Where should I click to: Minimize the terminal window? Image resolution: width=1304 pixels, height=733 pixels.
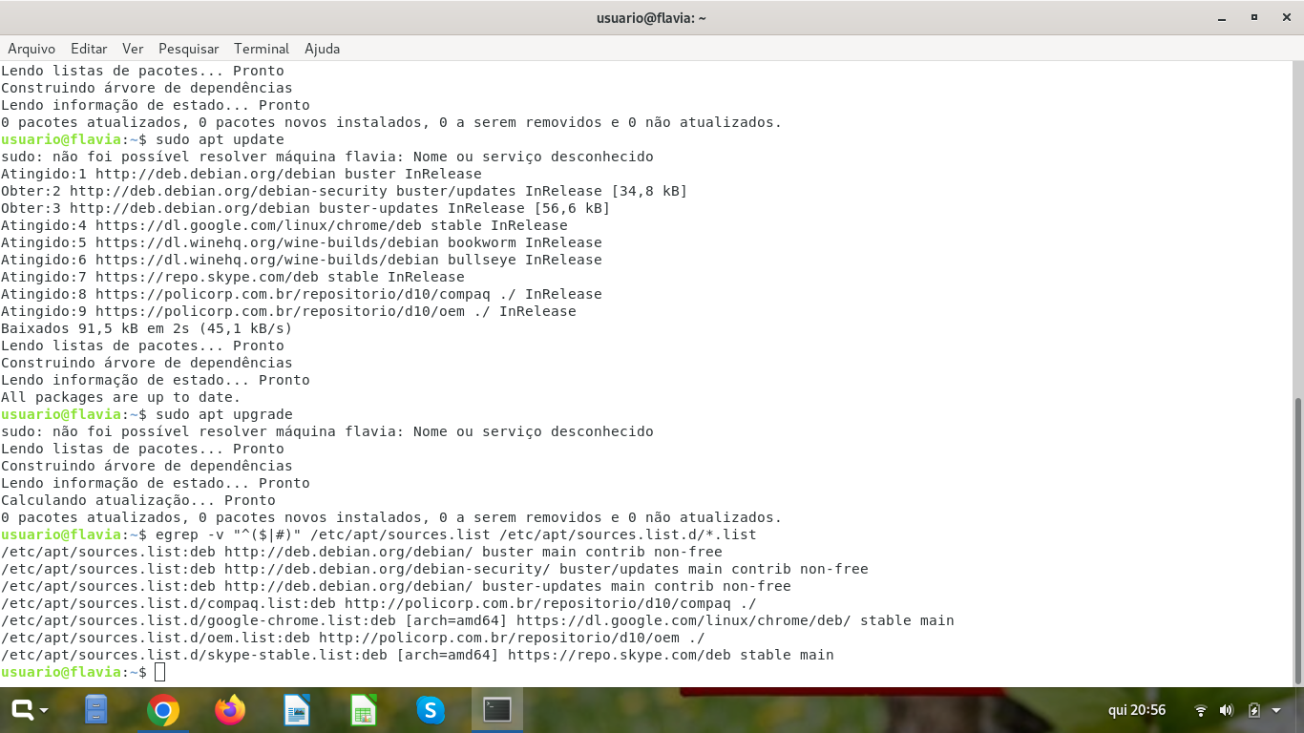1222,17
